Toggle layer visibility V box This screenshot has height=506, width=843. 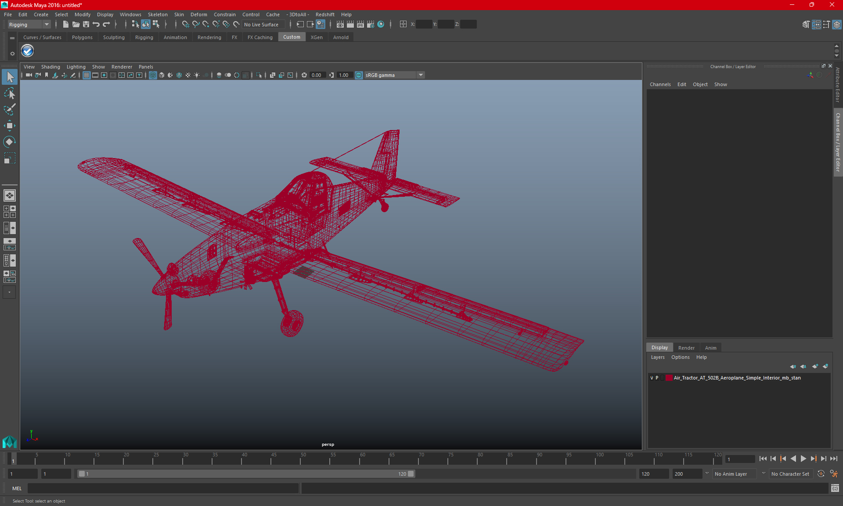pyautogui.click(x=652, y=378)
